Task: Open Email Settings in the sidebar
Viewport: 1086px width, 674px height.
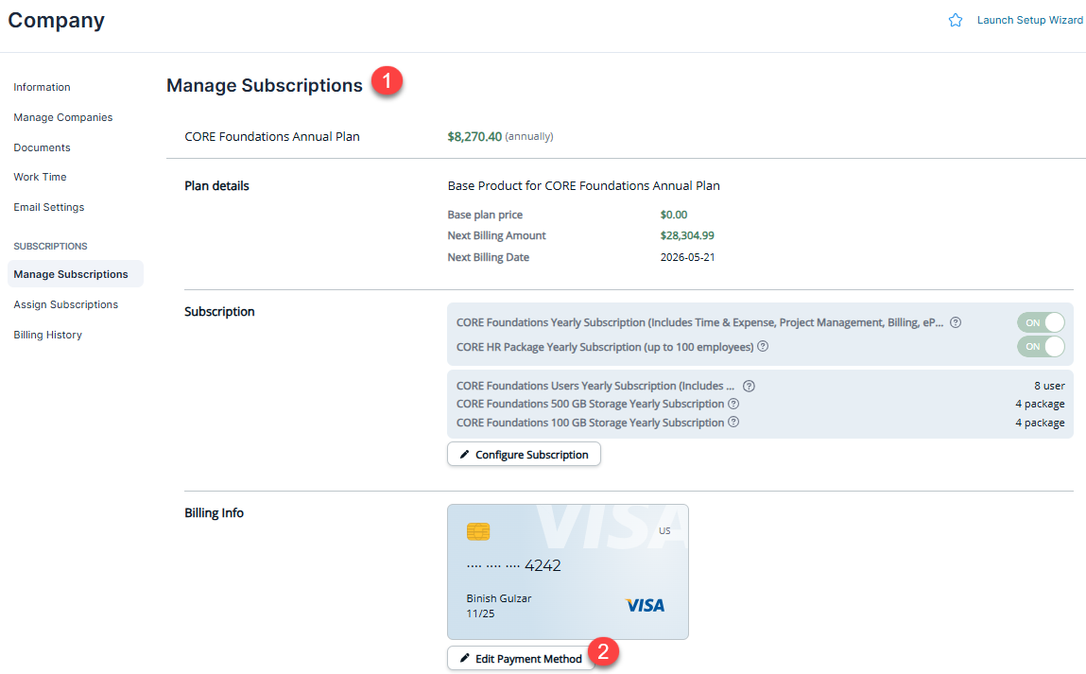Action: point(48,207)
